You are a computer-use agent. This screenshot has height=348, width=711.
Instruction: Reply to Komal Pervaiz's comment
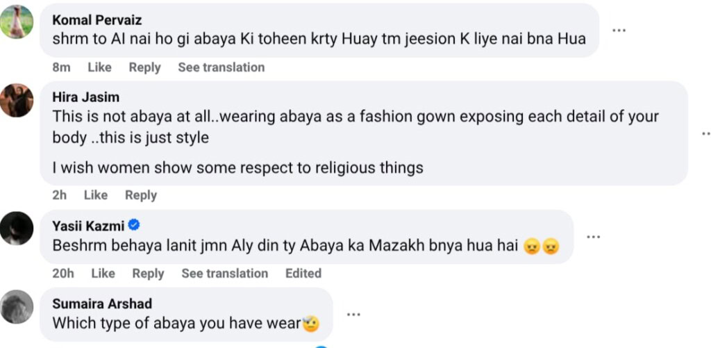(144, 67)
